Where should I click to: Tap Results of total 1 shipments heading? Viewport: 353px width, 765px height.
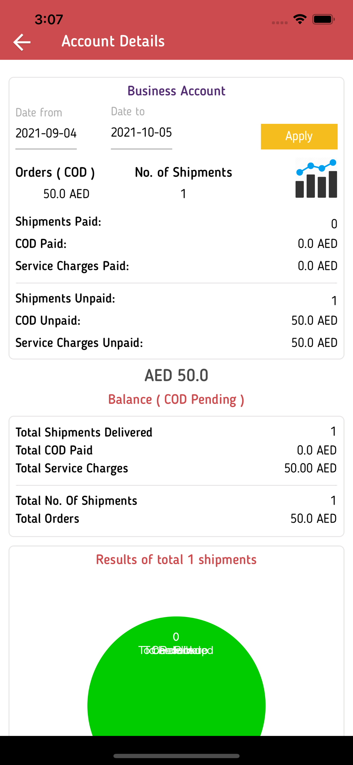(176, 560)
